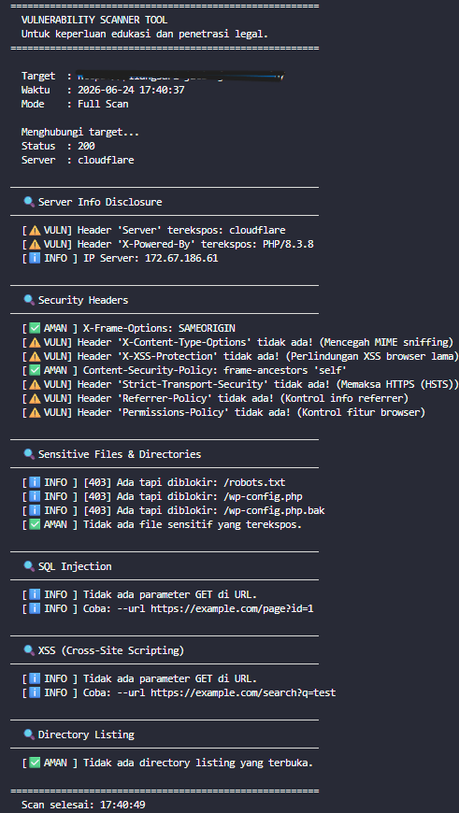
Task: Click the subtitle about edukasi dan penetrasi legal
Action: click(x=145, y=35)
